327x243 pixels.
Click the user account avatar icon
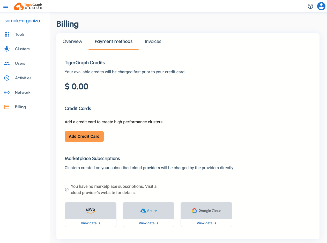coord(321,6)
